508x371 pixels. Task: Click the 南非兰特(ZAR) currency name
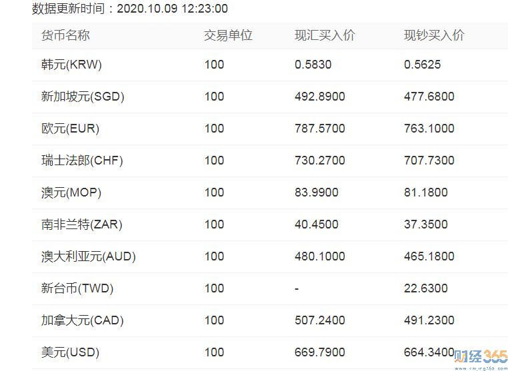[81, 224]
